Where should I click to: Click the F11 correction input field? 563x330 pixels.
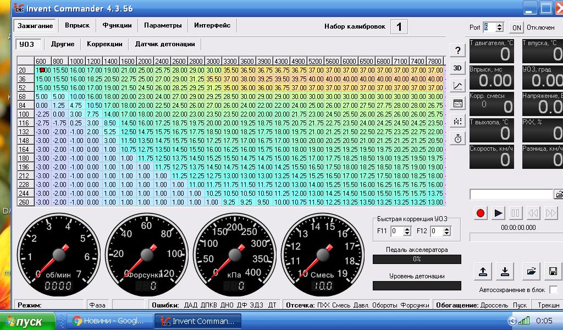[x=397, y=231]
